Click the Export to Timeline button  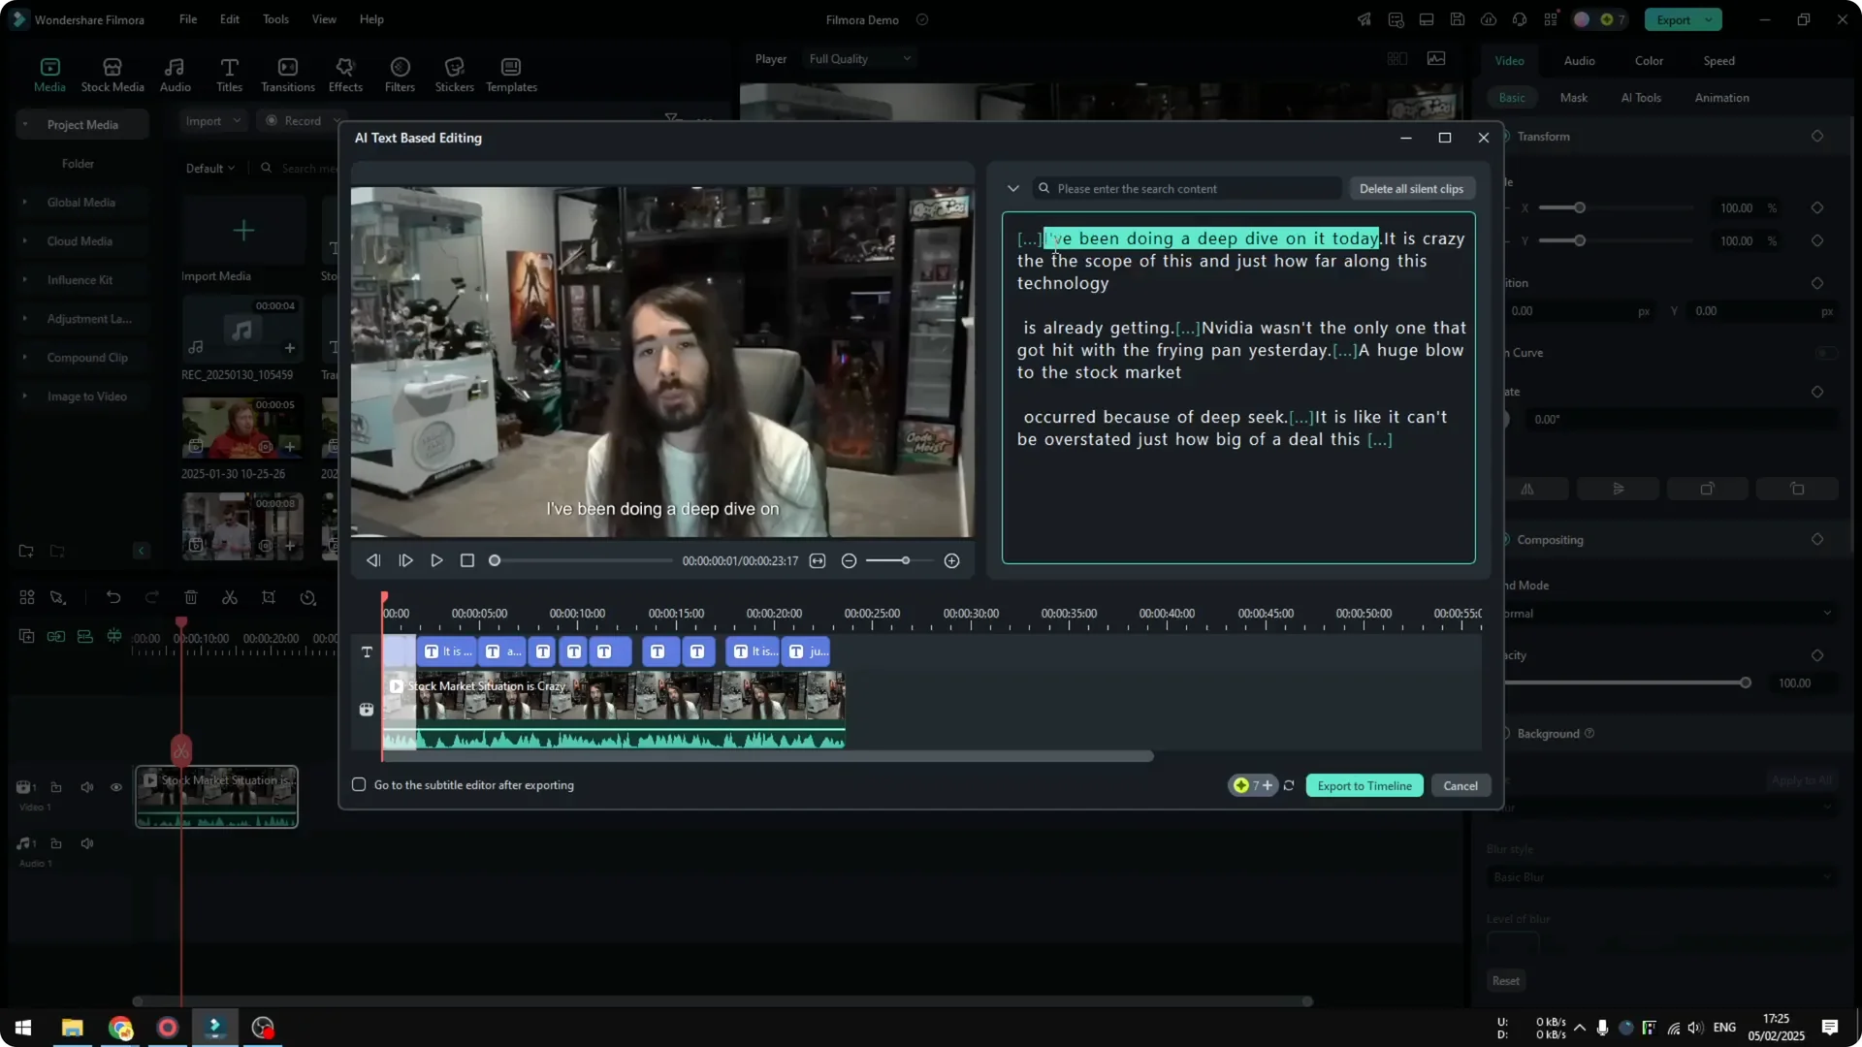click(1364, 785)
